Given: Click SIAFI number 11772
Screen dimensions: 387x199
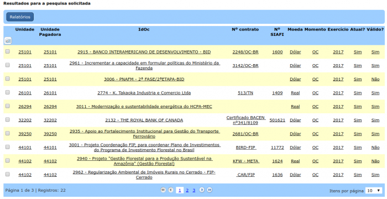Looking at the screenshot, I should [x=277, y=148].
